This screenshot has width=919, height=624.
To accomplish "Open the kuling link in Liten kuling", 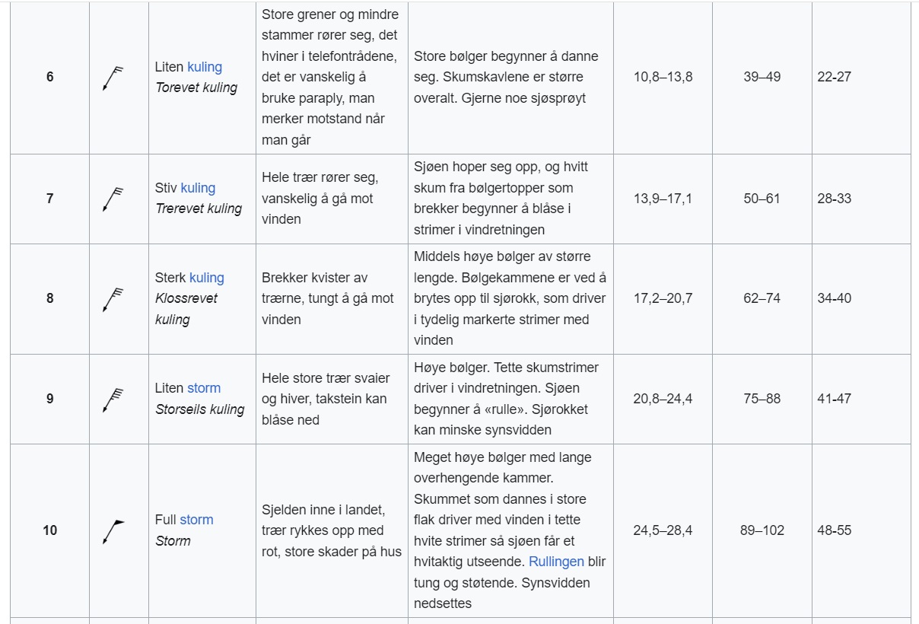I will [205, 67].
